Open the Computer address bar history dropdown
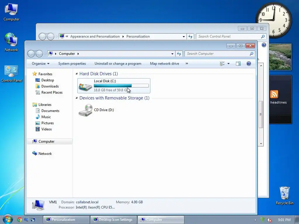Screen dimensions: 299x224 172,54
